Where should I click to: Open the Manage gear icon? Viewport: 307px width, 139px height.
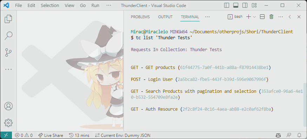8,123
